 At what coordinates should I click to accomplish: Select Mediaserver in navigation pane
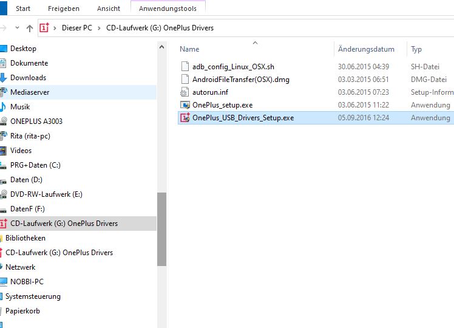click(30, 92)
